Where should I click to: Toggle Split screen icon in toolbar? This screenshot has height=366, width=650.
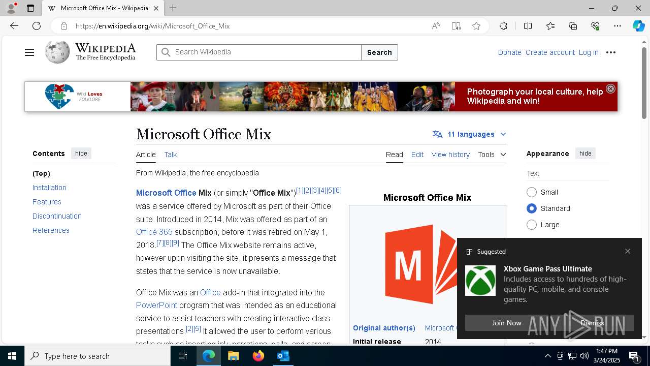pyautogui.click(x=528, y=26)
